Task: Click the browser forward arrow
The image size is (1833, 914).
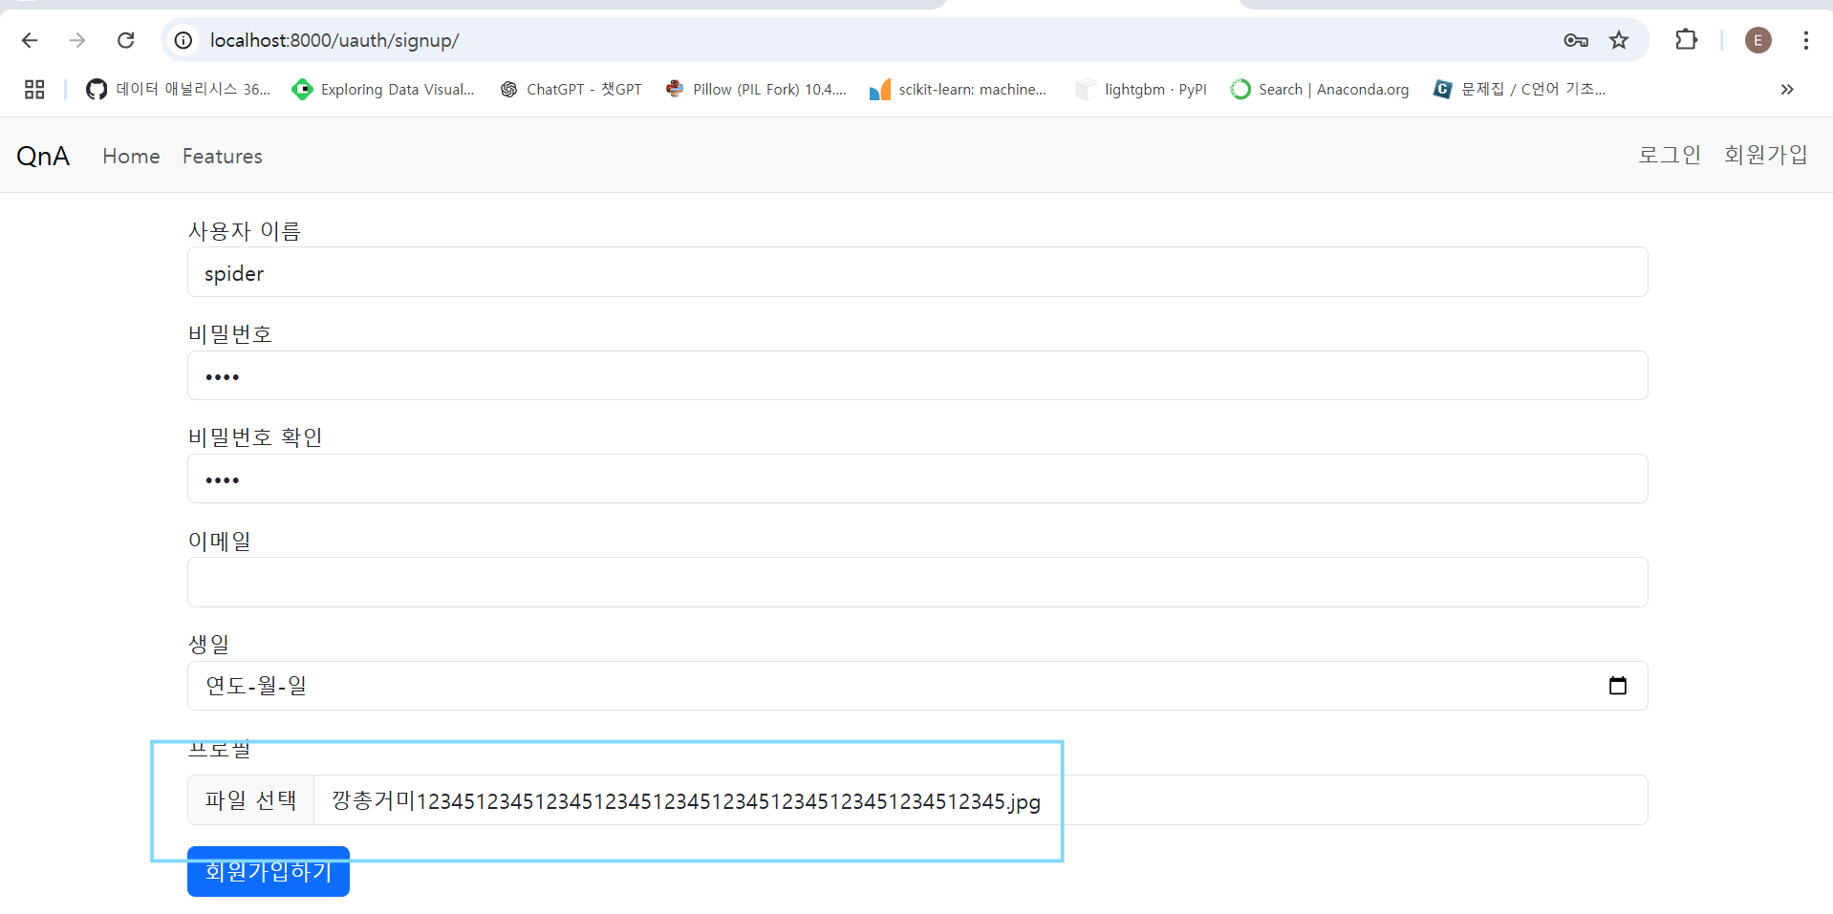Action: point(77,40)
